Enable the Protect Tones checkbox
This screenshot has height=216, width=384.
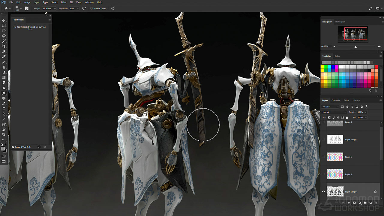click(91, 8)
